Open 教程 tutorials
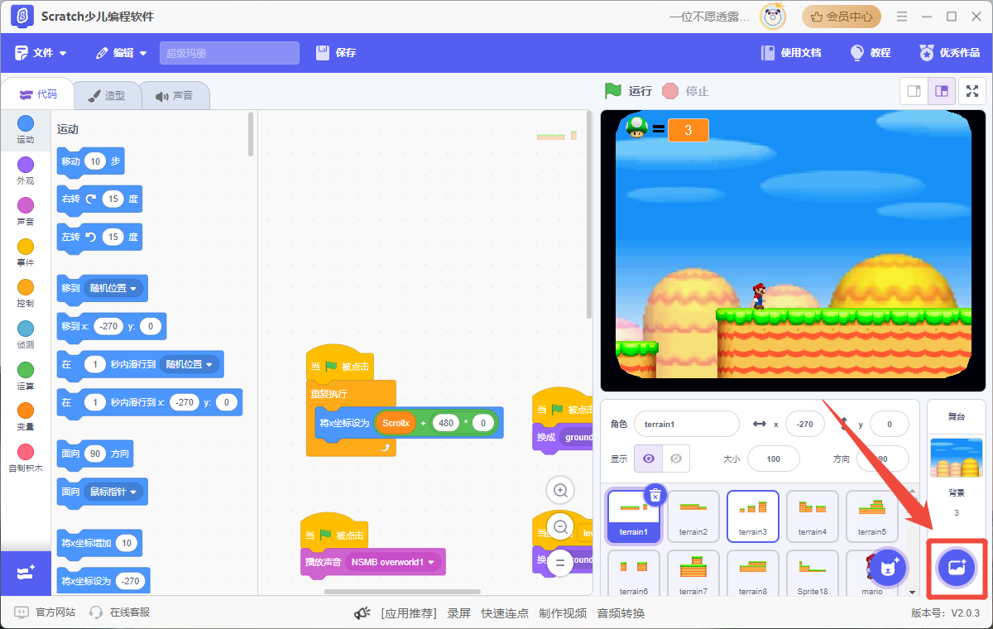The height and width of the screenshot is (629, 993). coord(871,53)
